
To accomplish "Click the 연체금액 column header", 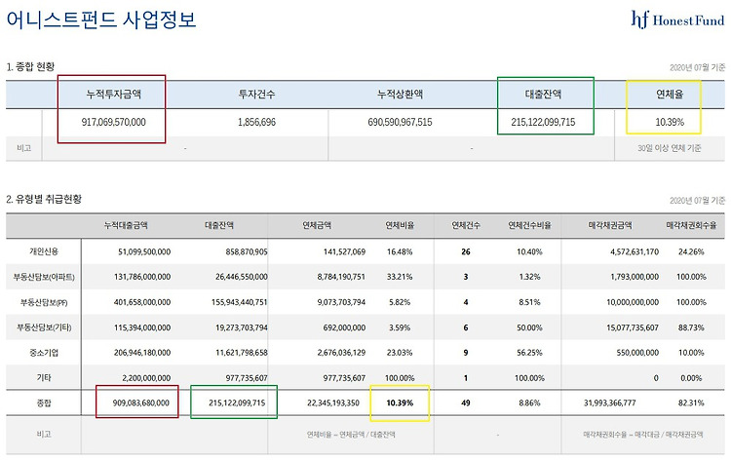I will (x=317, y=225).
